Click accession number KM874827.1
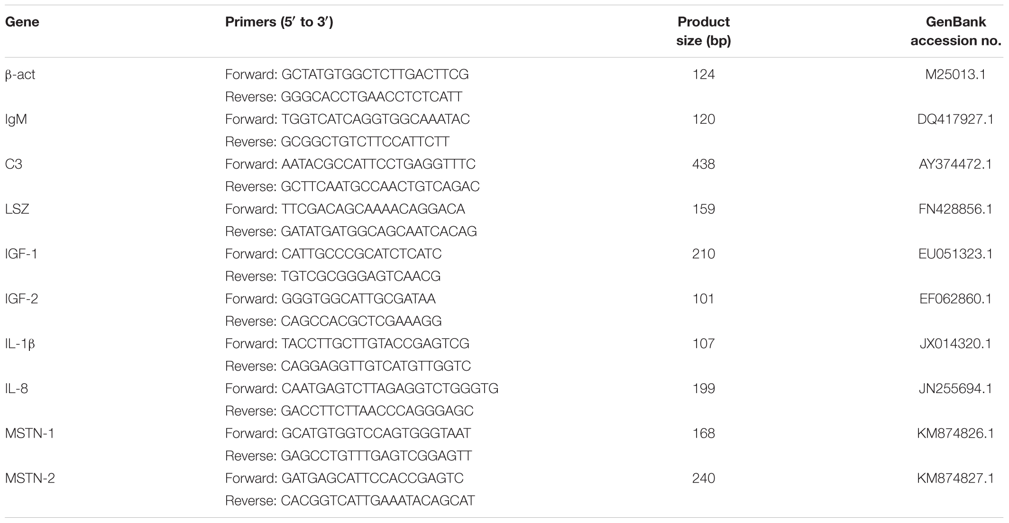The image size is (1009, 523). pos(956,478)
